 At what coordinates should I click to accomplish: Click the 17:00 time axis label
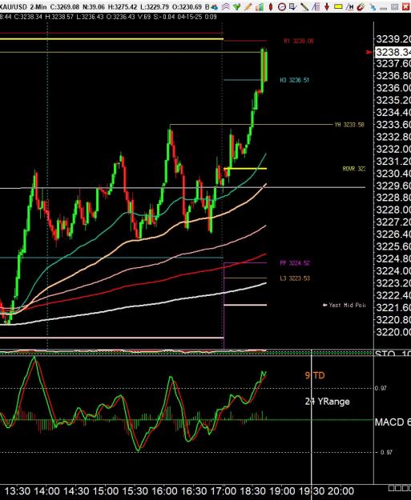pos(224,490)
